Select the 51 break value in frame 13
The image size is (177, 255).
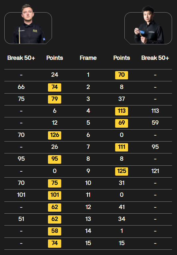tap(21, 219)
